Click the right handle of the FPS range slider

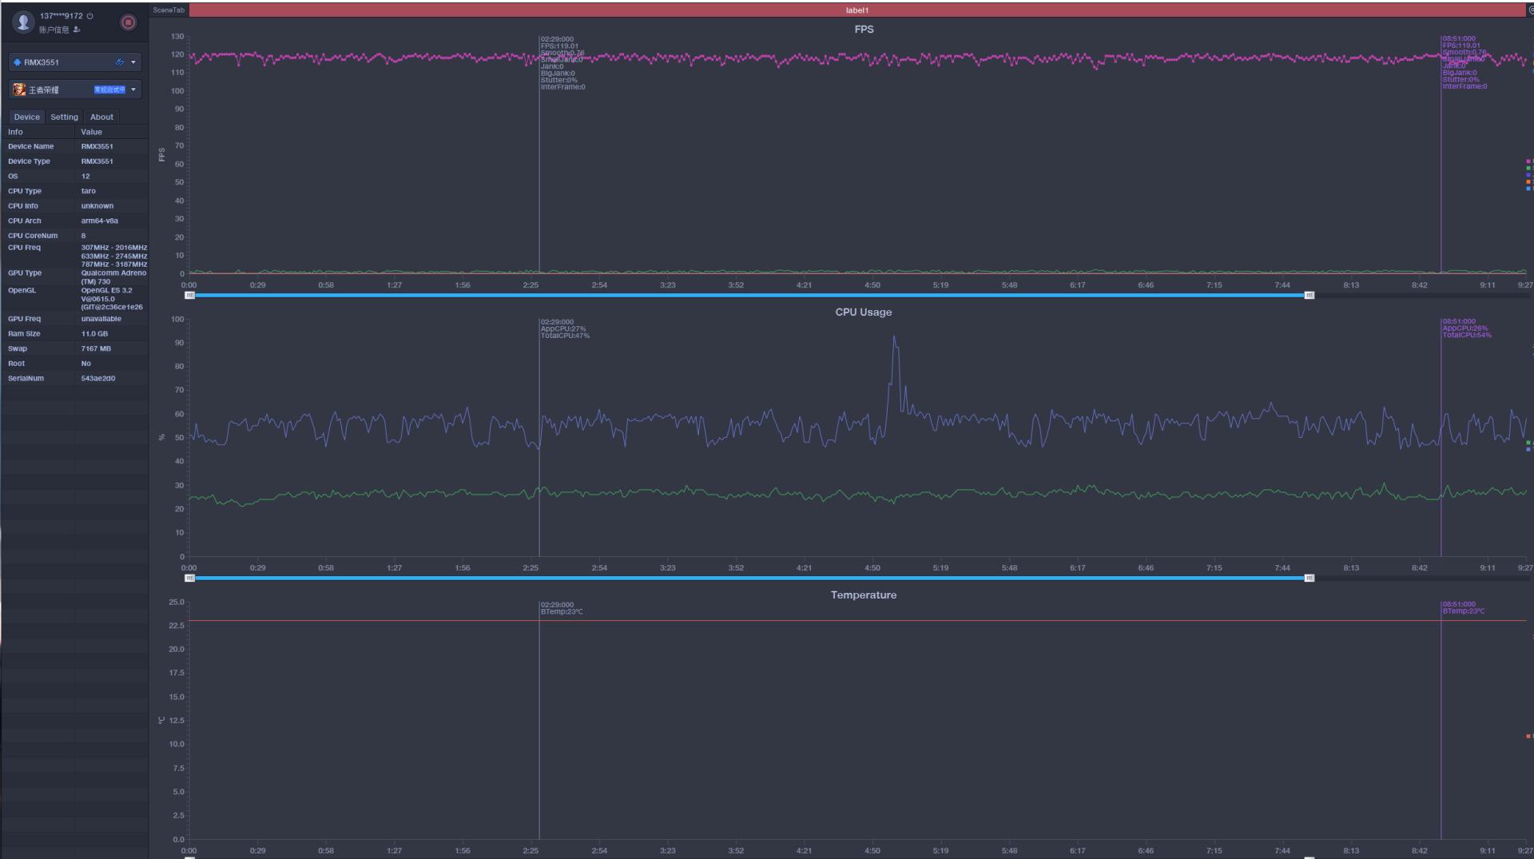point(1309,296)
